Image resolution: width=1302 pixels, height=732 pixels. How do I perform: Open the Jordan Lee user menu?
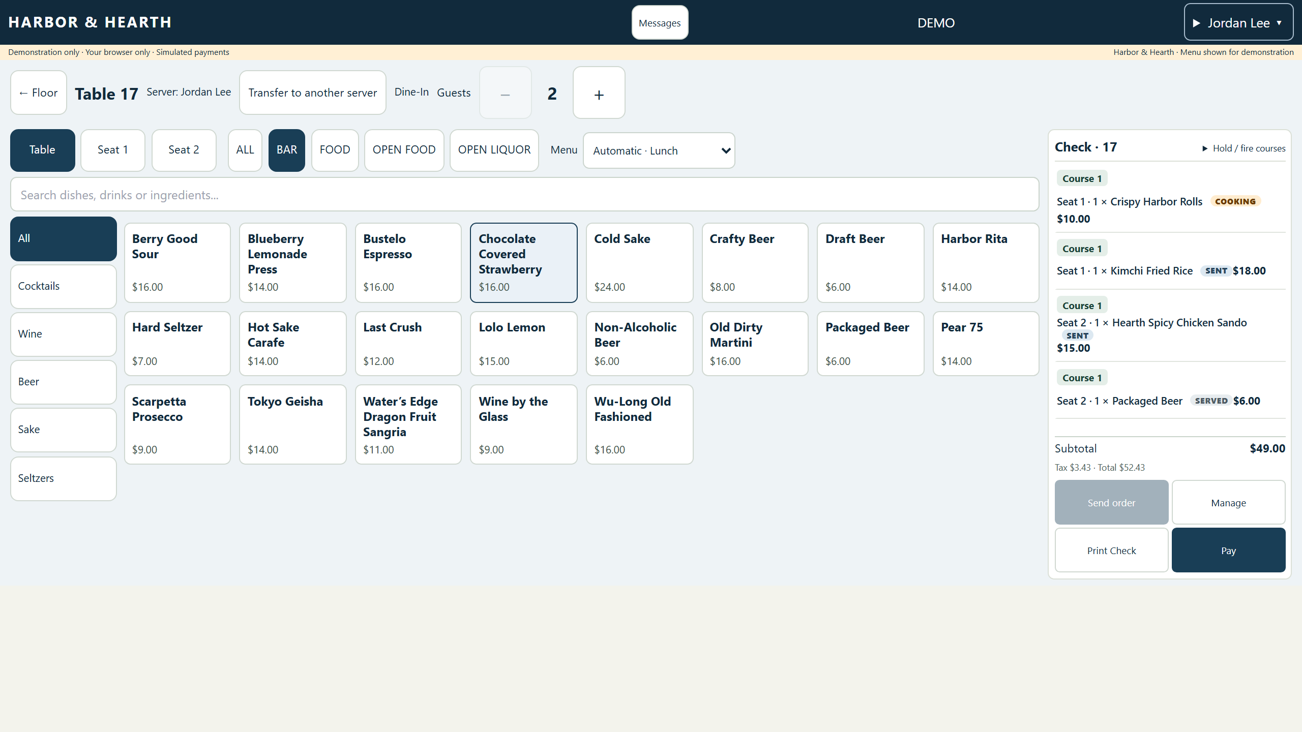(1238, 23)
